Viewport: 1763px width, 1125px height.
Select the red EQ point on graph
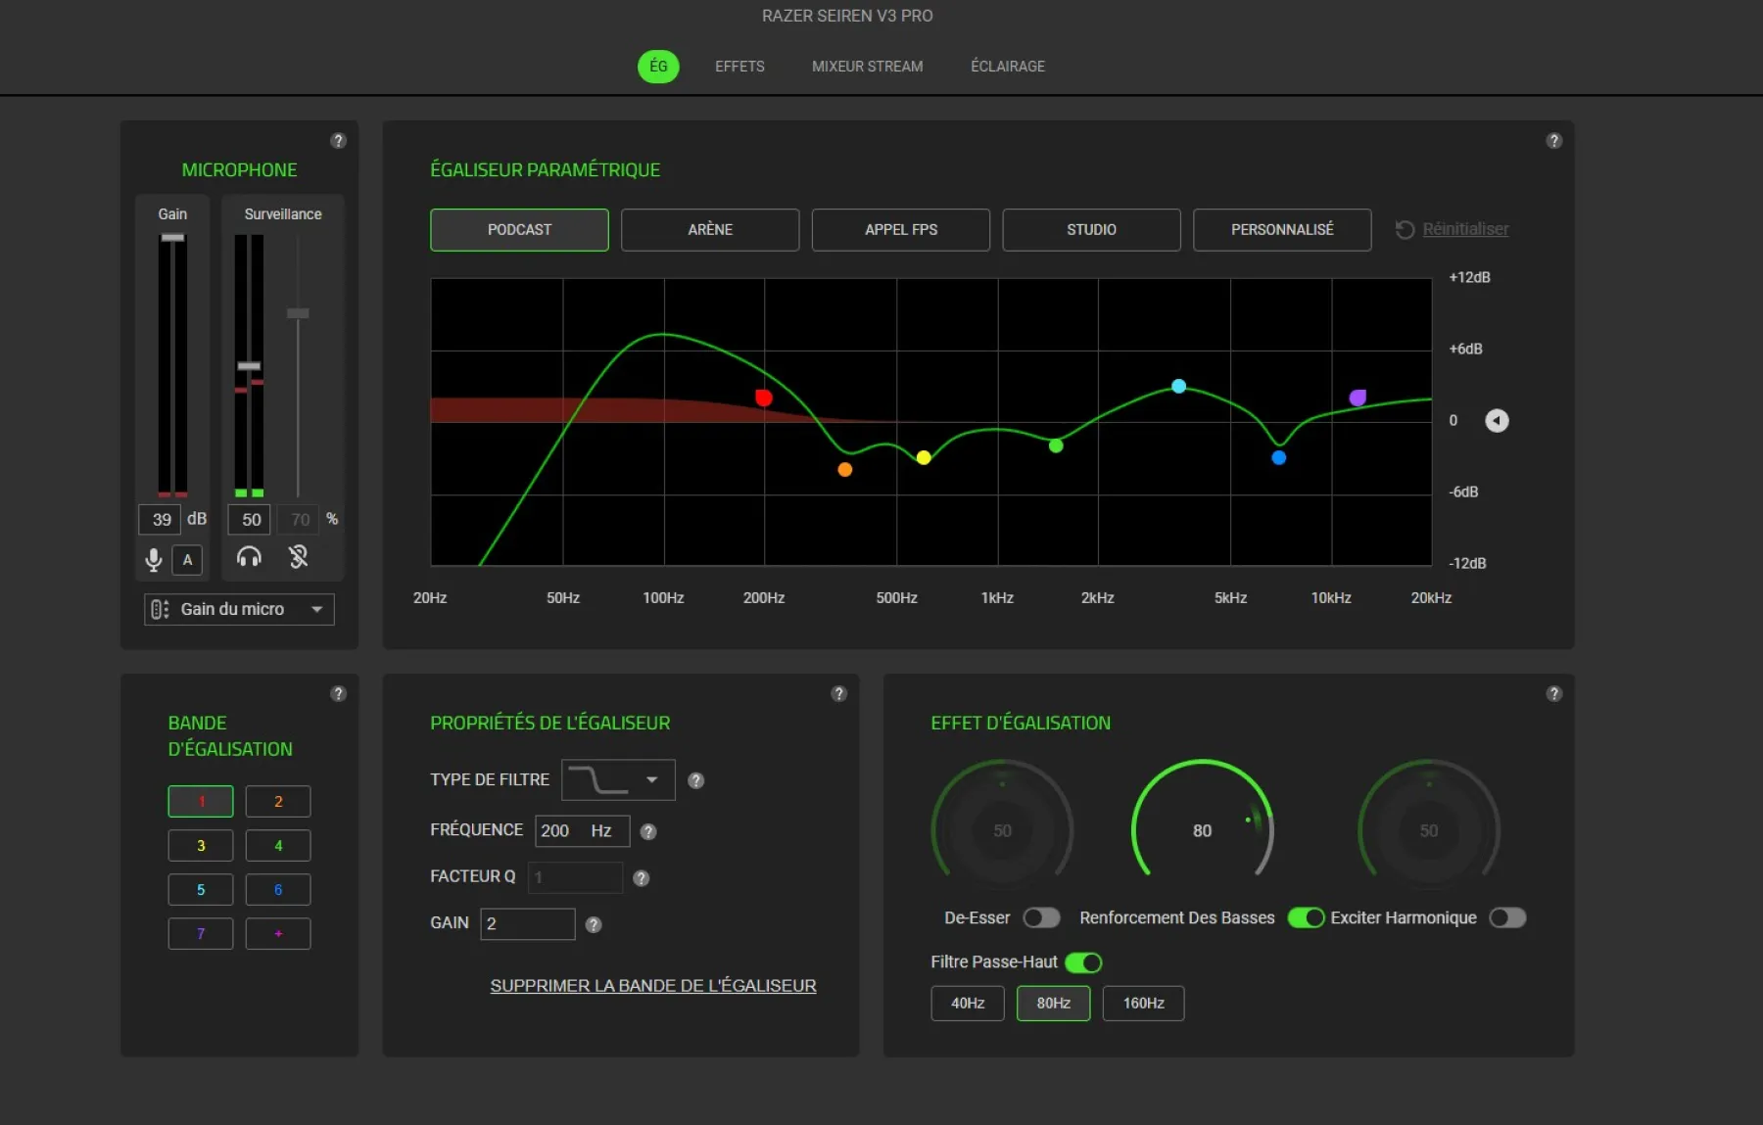point(764,398)
